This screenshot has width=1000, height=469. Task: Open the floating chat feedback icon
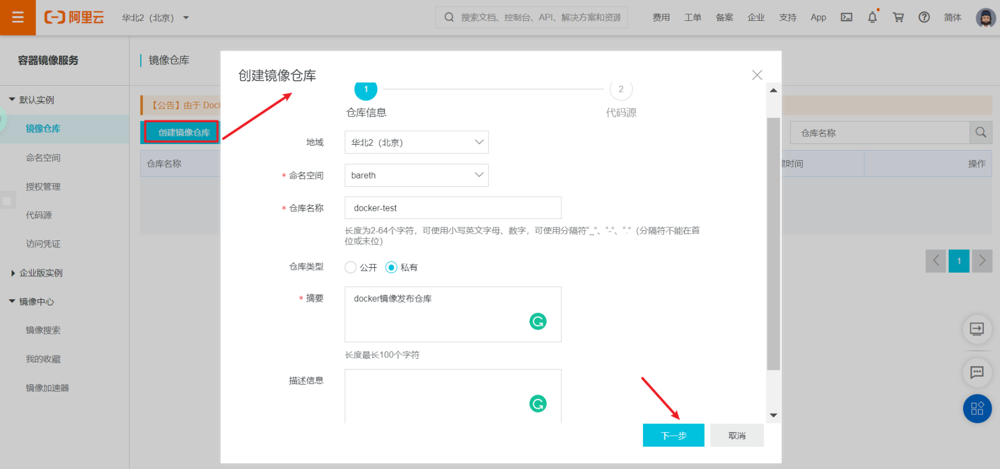[x=977, y=373]
